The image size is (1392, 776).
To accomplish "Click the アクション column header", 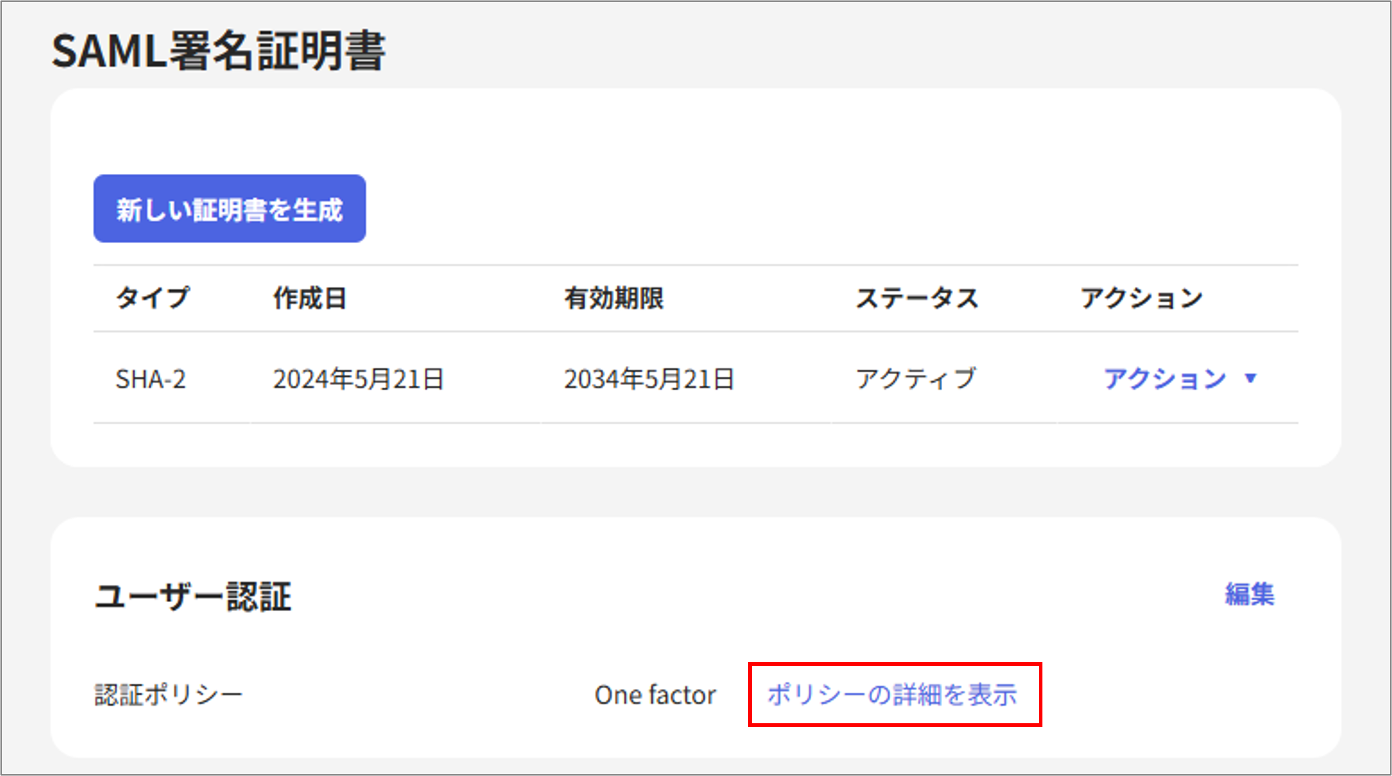I will click(x=1141, y=298).
